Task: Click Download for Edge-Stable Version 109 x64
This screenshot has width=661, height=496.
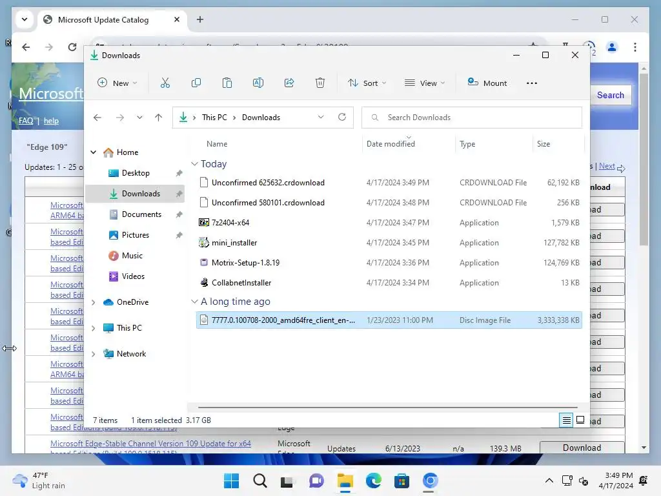Action: (x=582, y=448)
